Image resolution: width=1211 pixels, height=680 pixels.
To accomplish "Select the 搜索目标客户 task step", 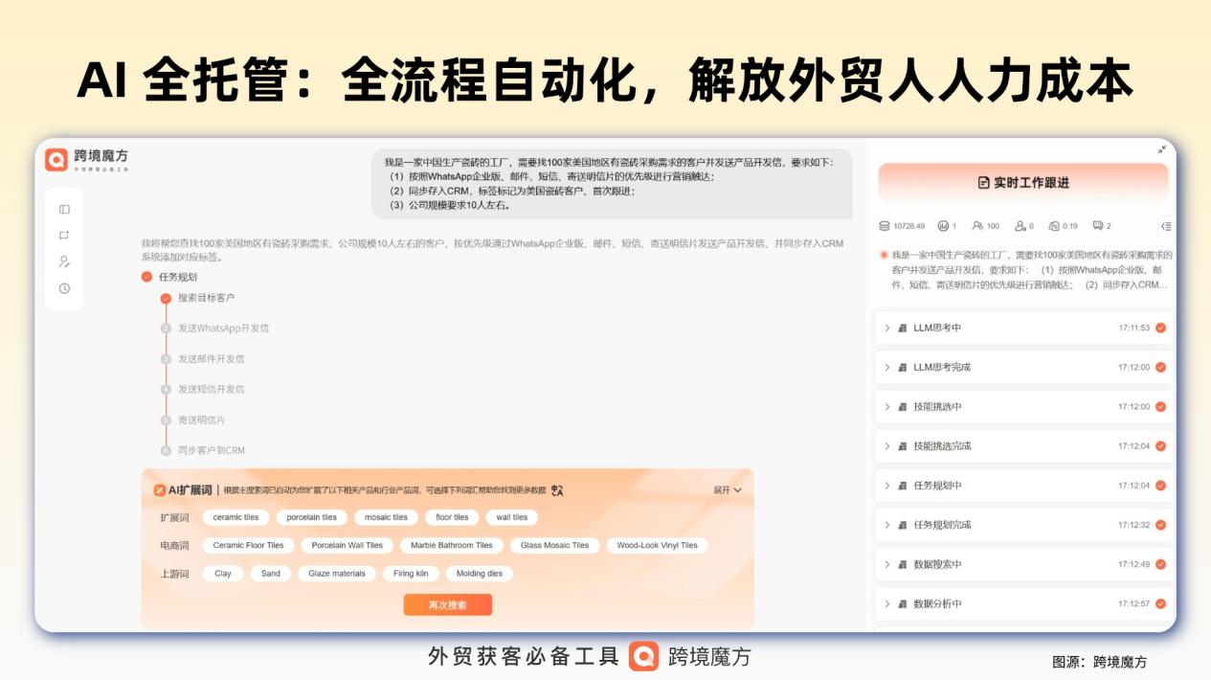I will click(x=206, y=298).
